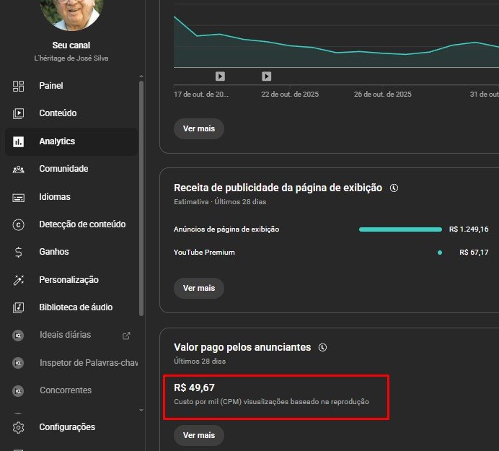Open Comunidade menu item
This screenshot has width=499, height=451.
(71, 169)
